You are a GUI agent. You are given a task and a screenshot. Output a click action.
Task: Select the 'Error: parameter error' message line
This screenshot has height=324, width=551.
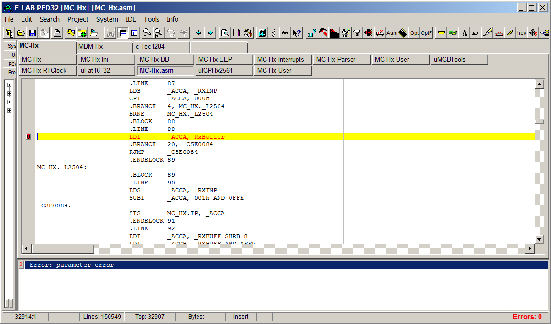(x=286, y=265)
